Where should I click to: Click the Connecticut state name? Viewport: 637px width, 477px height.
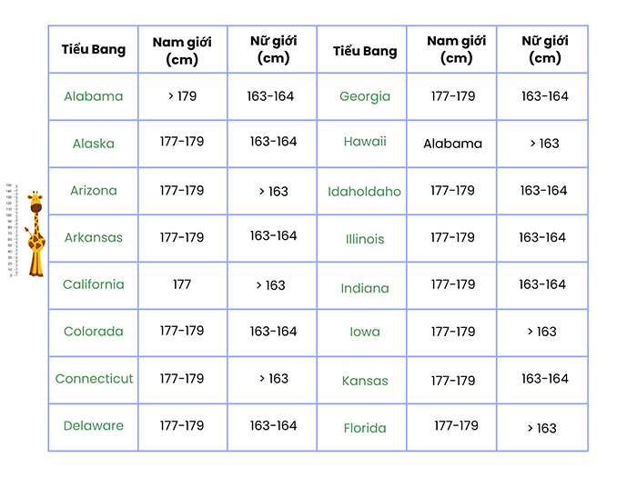[x=95, y=379]
